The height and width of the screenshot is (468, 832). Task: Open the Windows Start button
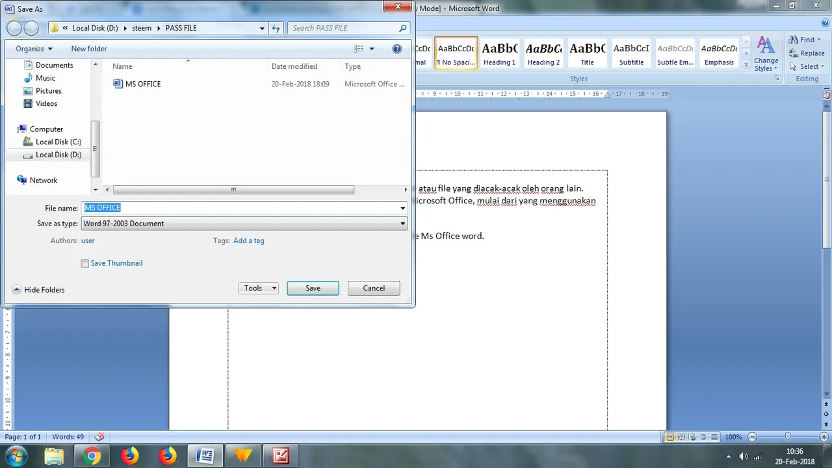pos(17,456)
